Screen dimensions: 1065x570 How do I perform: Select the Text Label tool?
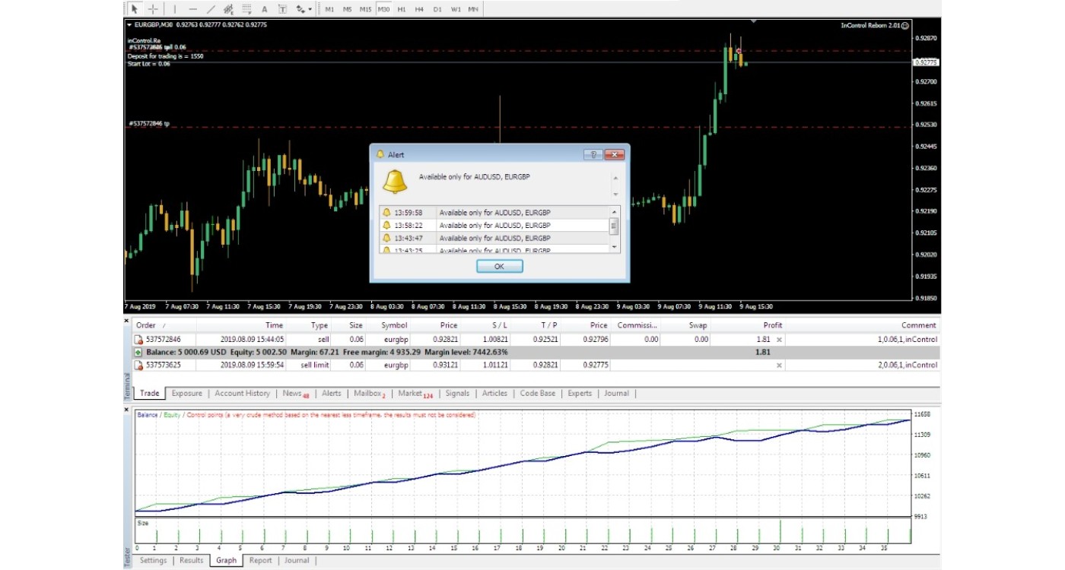click(282, 9)
